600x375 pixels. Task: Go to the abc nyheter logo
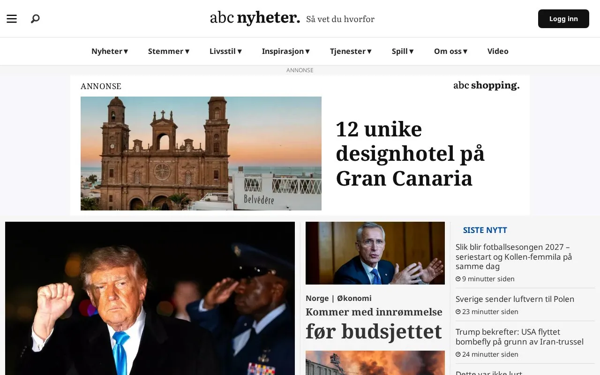point(255,18)
